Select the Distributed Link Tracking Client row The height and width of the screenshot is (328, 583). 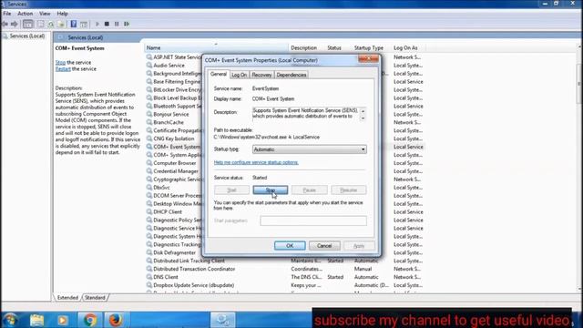click(x=285, y=261)
